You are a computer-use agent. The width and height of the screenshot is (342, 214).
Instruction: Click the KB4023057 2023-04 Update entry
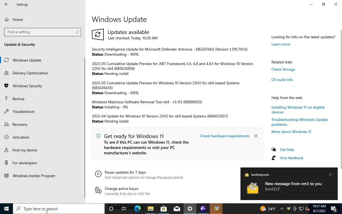pyautogui.click(x=160, y=119)
